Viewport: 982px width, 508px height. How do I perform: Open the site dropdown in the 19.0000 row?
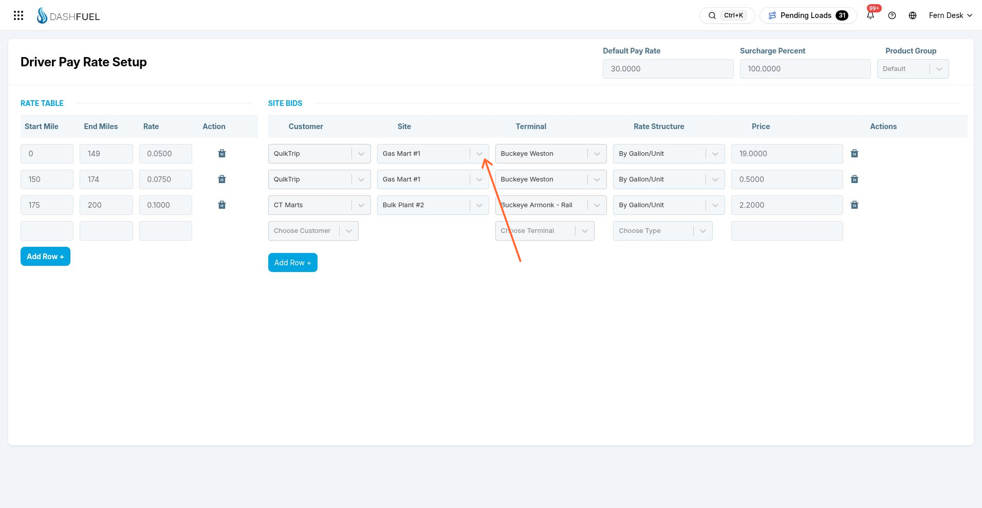pos(433,154)
